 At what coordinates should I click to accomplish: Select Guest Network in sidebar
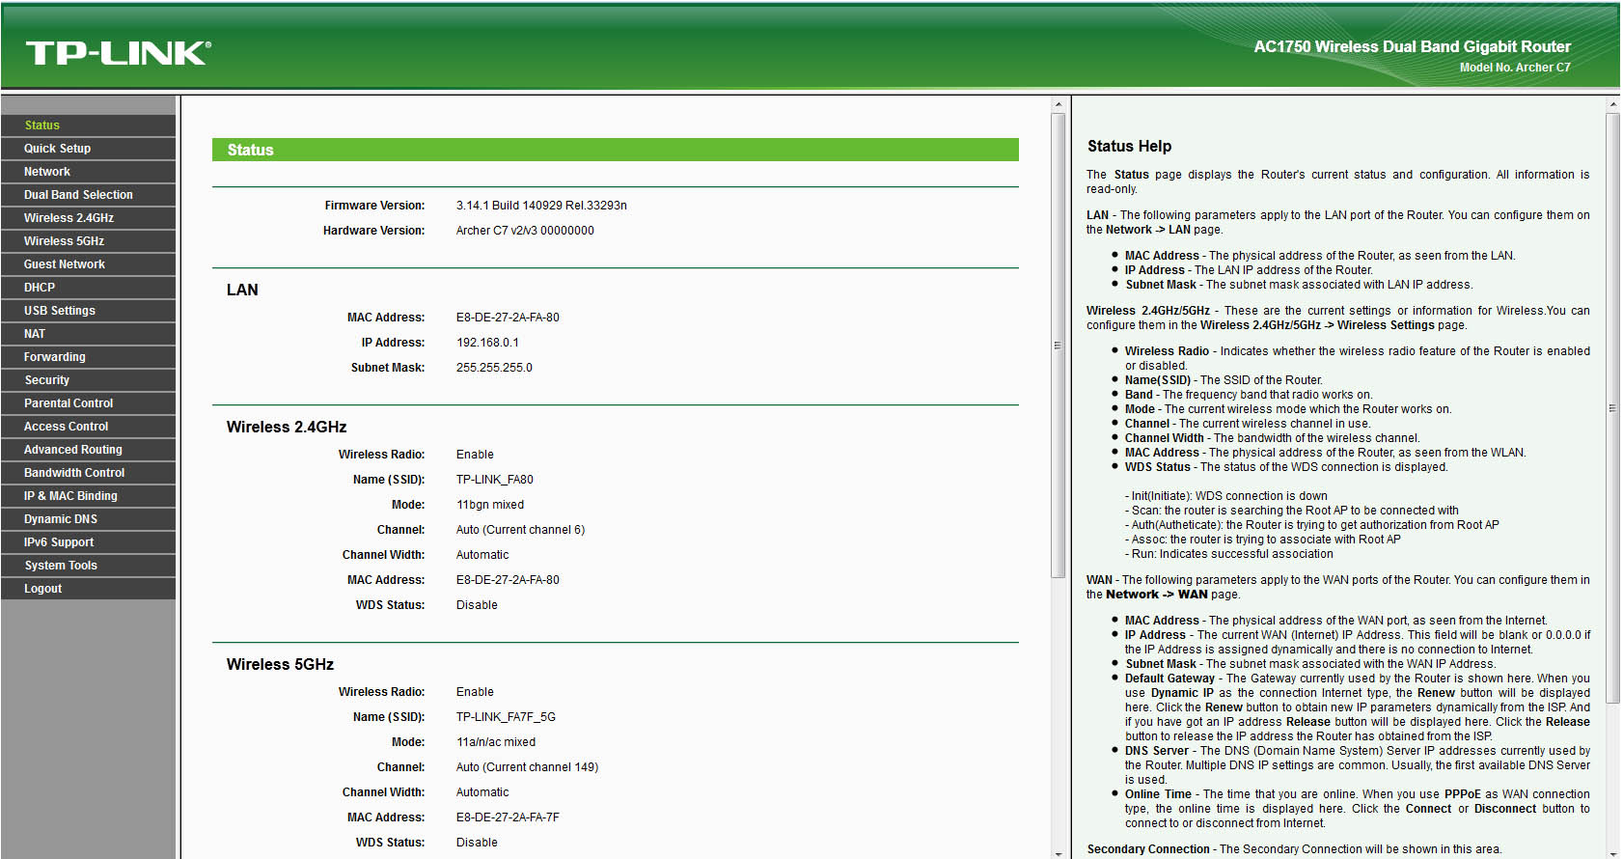tap(88, 264)
